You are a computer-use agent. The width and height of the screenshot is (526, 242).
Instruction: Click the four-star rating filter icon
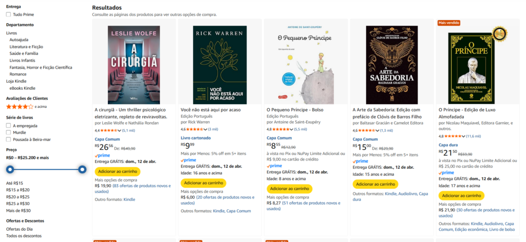(20, 107)
